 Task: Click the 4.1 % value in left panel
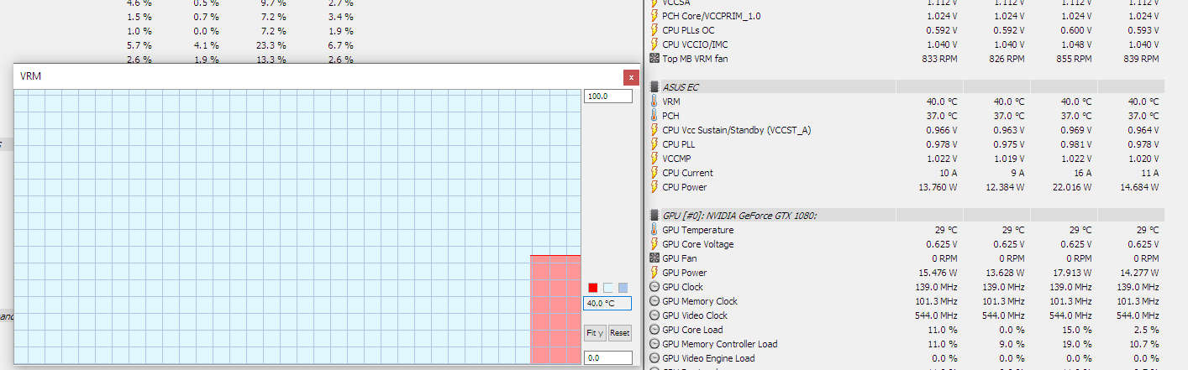(x=206, y=45)
